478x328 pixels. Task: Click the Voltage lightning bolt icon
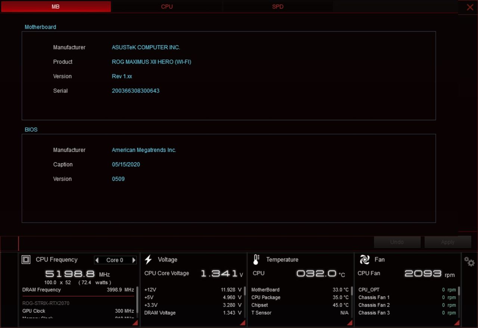(148, 260)
